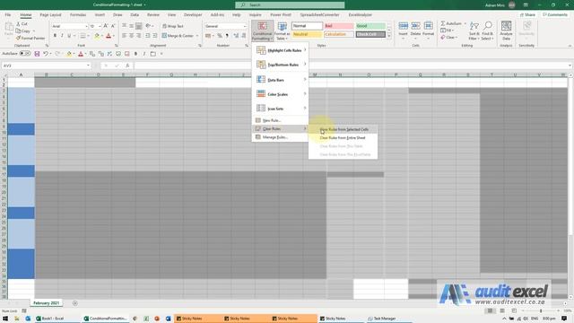
Task: Open the Developer ribbon tab
Action: [193, 14]
